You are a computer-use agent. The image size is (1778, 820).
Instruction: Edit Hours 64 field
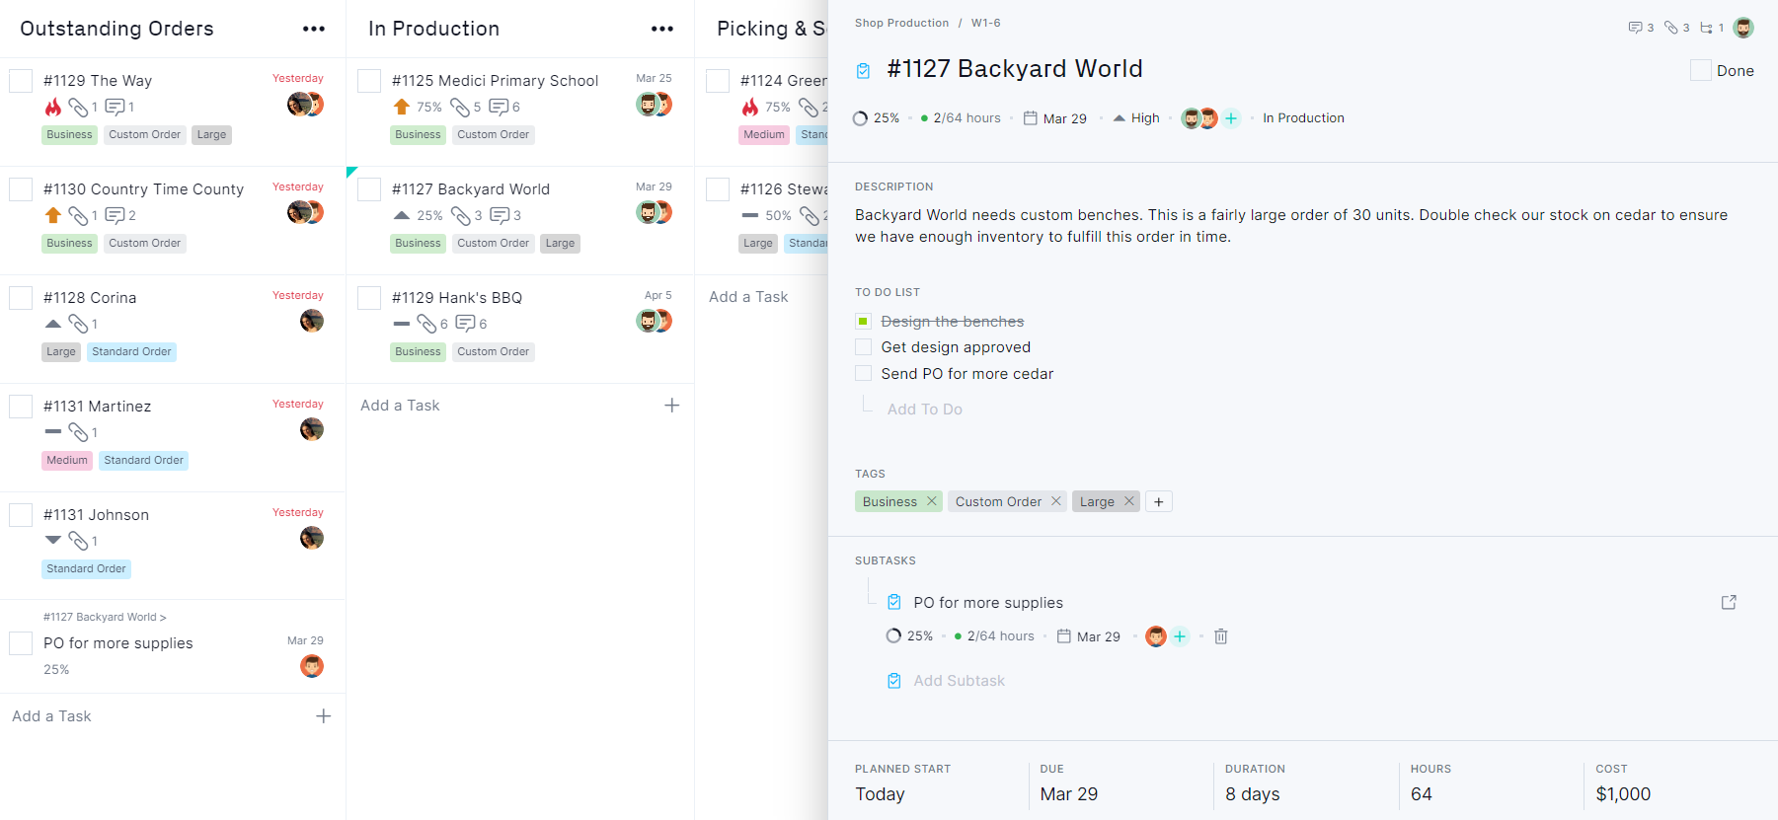1421,794
